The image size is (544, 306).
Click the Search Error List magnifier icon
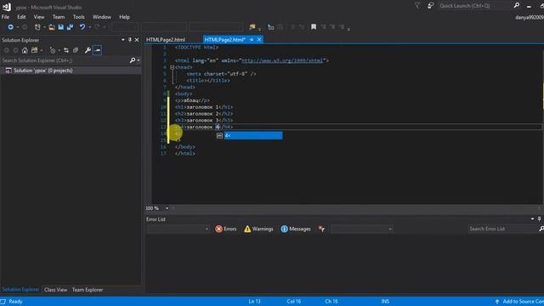click(x=541, y=229)
